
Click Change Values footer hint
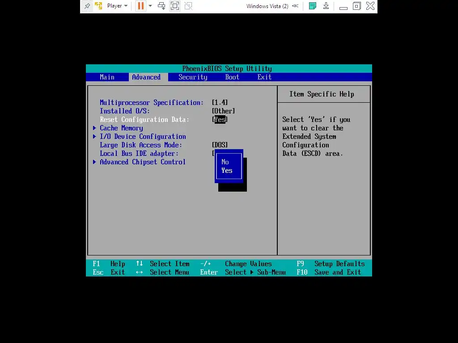coord(236,264)
